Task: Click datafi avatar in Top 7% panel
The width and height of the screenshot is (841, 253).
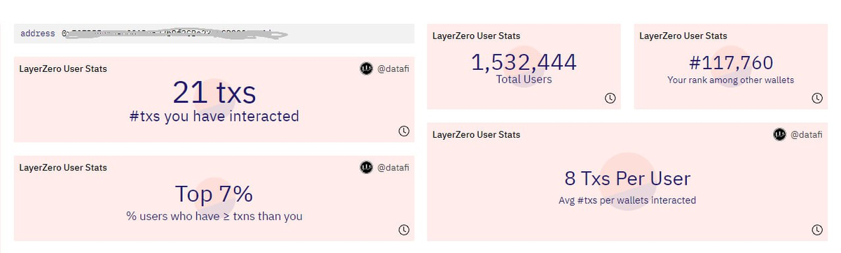Action: (x=366, y=167)
